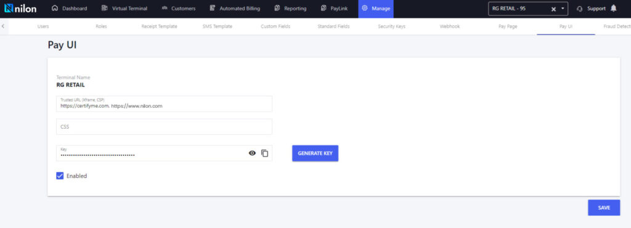
Task: Click the Dashboard home icon
Action: point(55,8)
